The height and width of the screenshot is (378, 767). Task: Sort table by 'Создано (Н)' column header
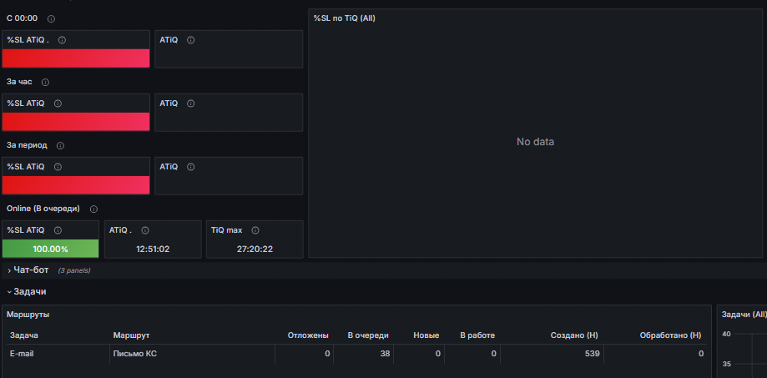click(x=574, y=335)
